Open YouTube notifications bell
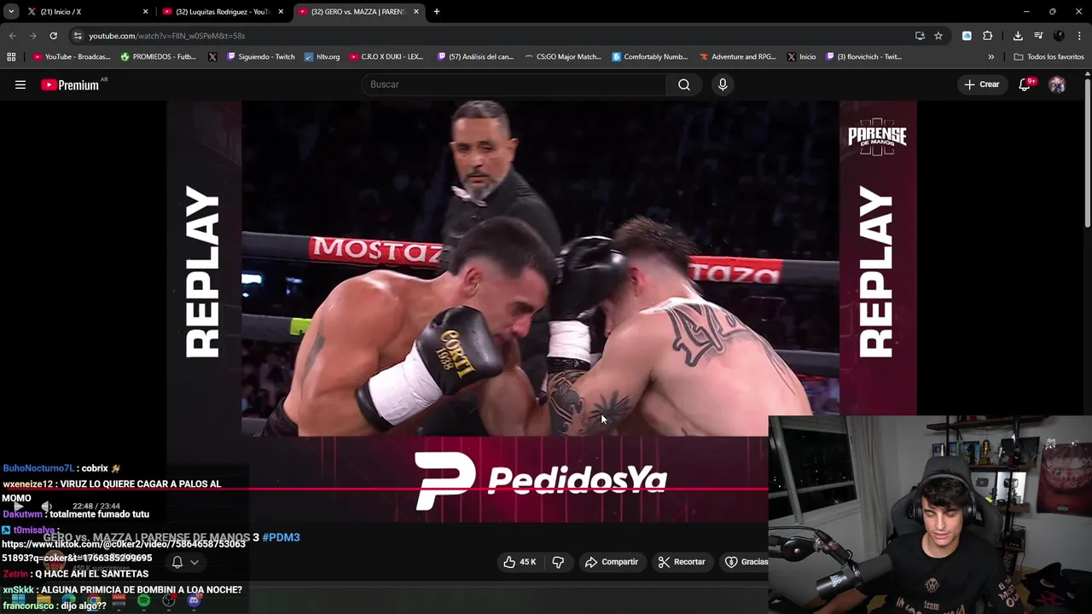 coord(1025,84)
